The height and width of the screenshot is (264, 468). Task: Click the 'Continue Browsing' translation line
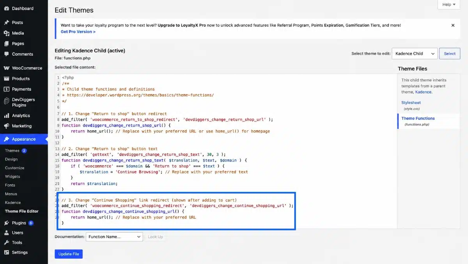tap(164, 172)
